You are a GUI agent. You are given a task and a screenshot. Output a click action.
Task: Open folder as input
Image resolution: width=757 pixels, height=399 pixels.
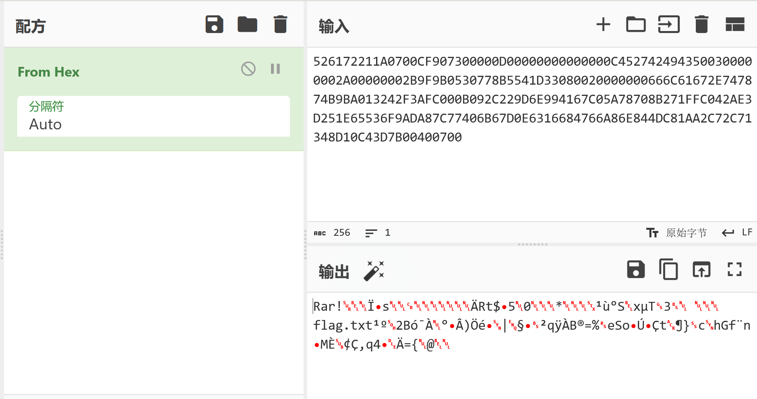click(636, 25)
